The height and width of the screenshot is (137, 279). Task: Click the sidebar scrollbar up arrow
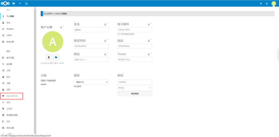(35, 8)
